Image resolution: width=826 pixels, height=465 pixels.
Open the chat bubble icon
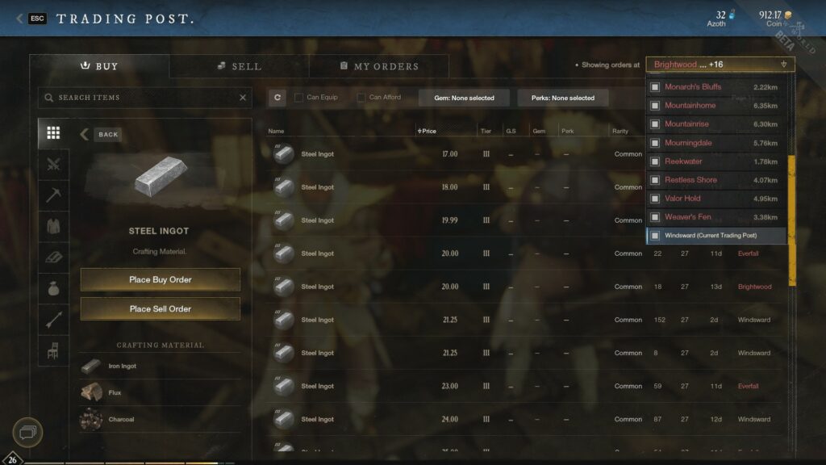tap(27, 433)
